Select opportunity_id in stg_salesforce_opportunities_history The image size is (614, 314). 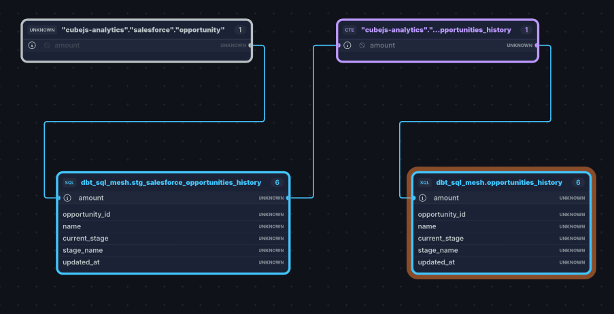173,215
